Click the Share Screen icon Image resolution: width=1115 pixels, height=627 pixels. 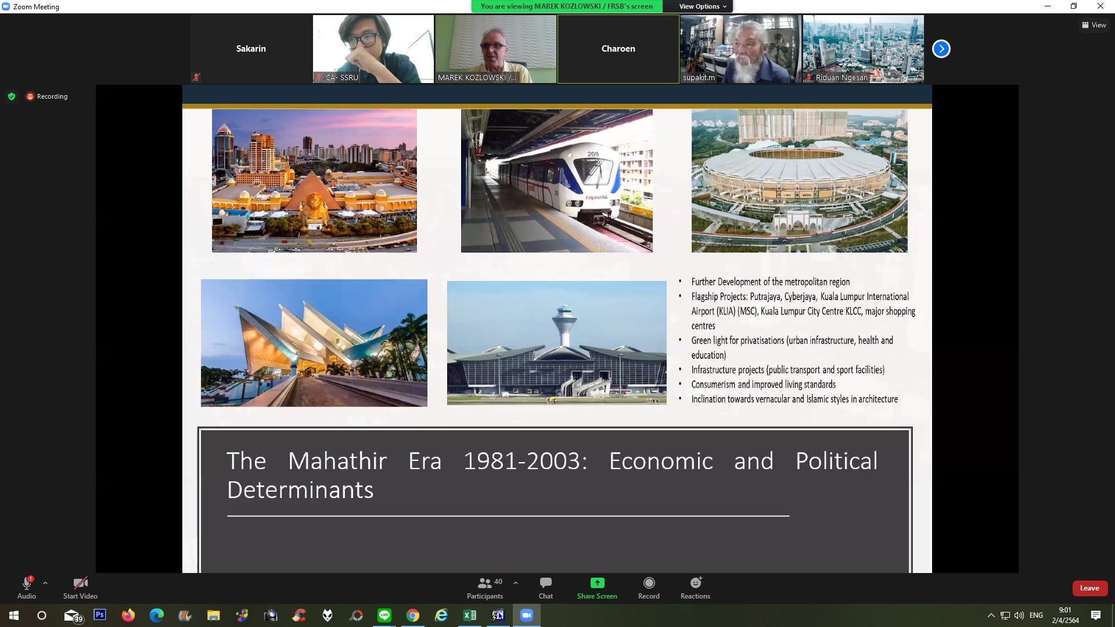click(597, 583)
